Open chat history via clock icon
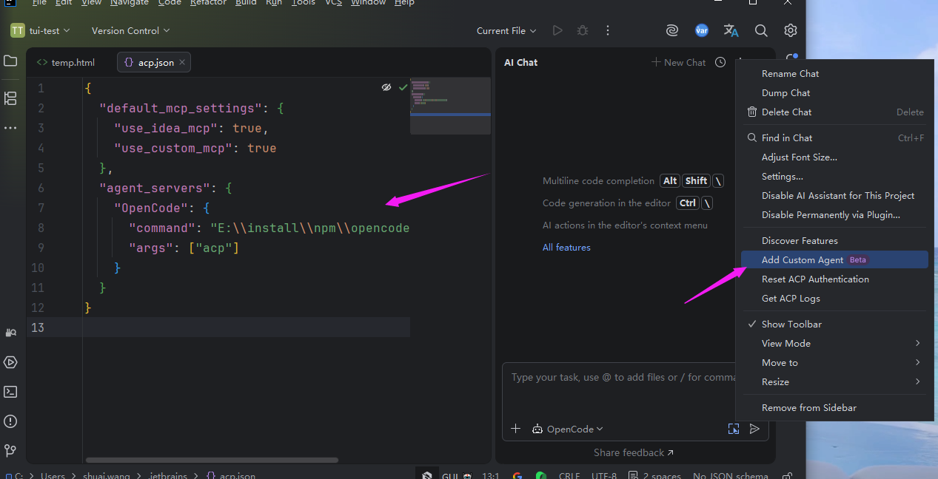The height and width of the screenshot is (479, 938). (x=720, y=62)
